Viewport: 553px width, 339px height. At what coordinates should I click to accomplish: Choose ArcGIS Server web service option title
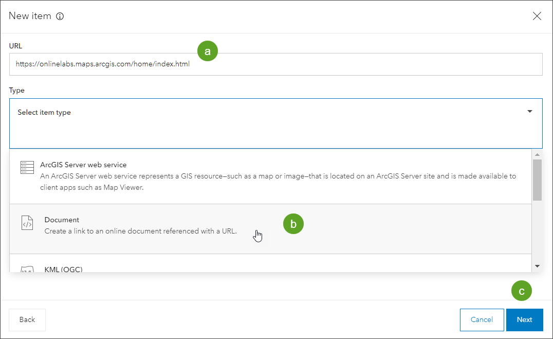[83, 165]
